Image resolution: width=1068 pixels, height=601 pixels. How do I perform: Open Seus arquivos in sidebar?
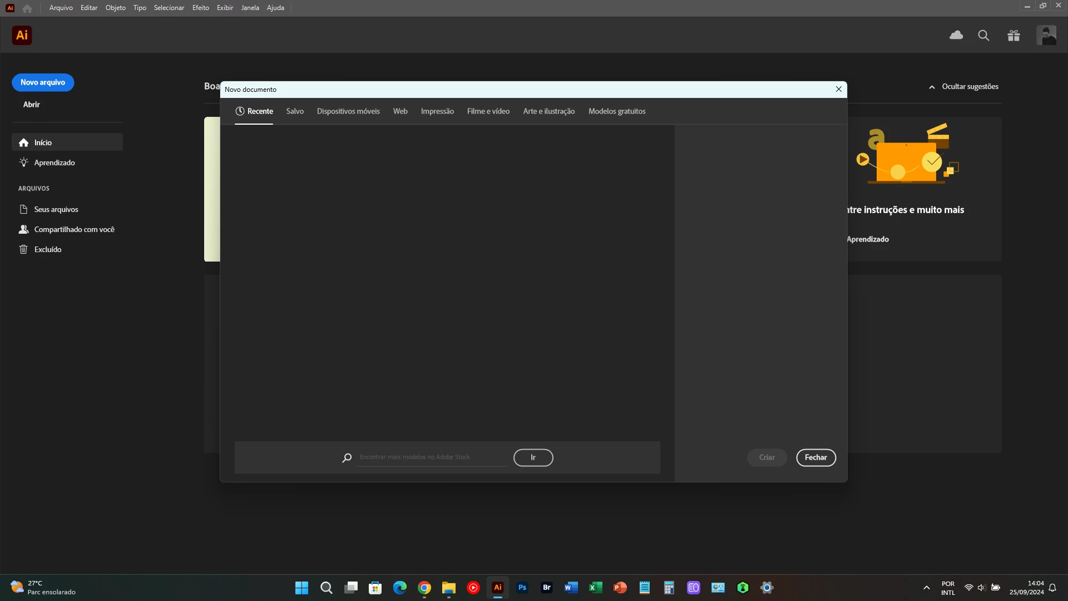click(x=56, y=209)
